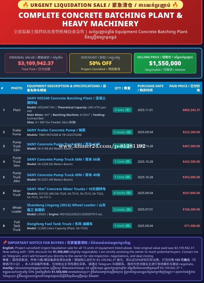Click the 'Model: 12,000 Liters Capacity (Plate: 3A-7535)' line
The height and width of the screenshot is (283, 204).
point(57,228)
